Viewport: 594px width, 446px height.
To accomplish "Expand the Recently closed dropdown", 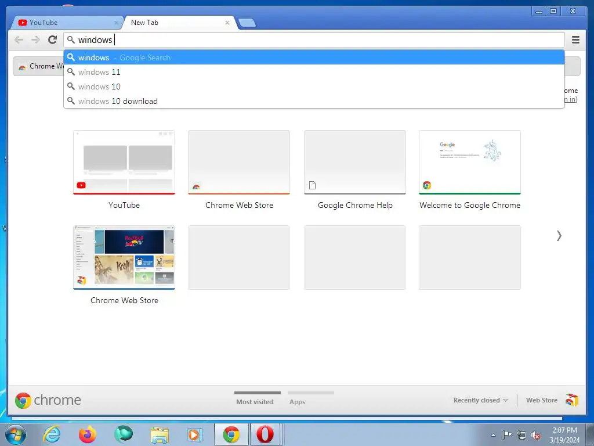I will click(x=480, y=400).
